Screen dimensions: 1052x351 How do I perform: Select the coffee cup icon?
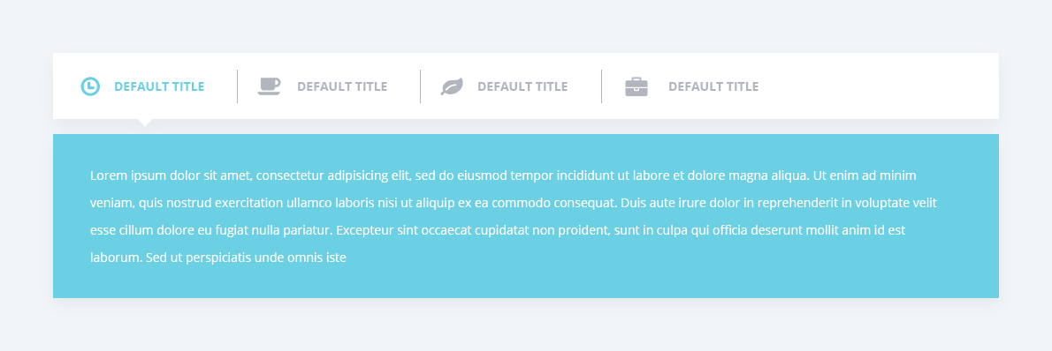(x=269, y=86)
